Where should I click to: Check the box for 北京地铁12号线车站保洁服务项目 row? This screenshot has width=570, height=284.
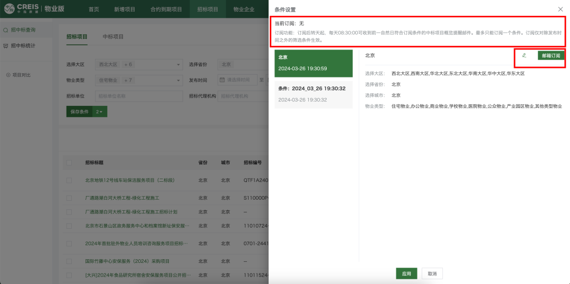[69, 180]
